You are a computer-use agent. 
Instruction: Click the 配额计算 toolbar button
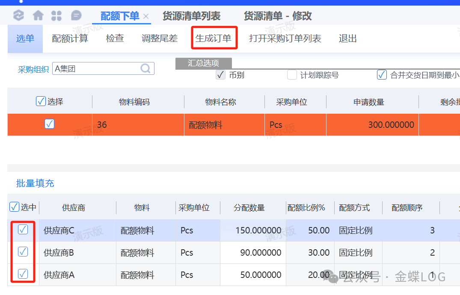[x=70, y=38]
